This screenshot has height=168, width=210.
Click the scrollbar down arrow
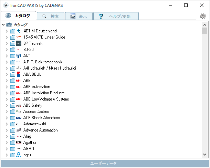204,155
